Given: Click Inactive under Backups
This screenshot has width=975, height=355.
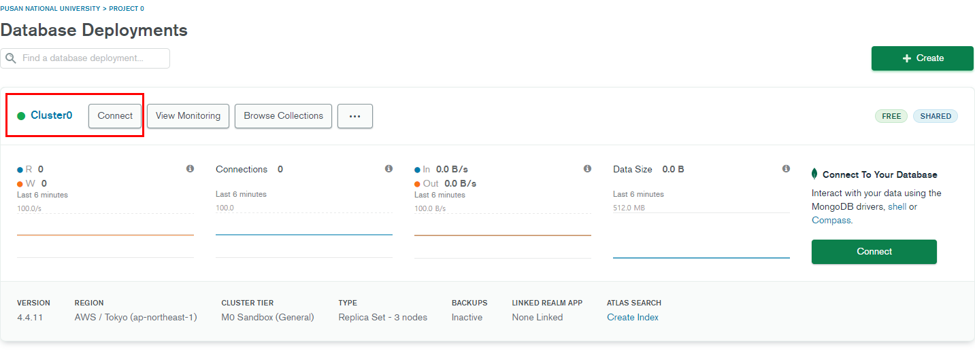Looking at the screenshot, I should [467, 317].
